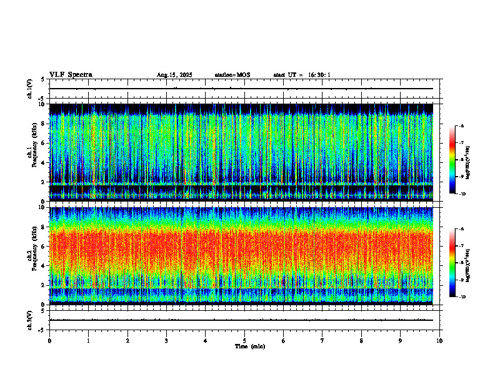Click the "2" kHz tick on ch.2 axis
495x382 pixels.
pos(44,285)
